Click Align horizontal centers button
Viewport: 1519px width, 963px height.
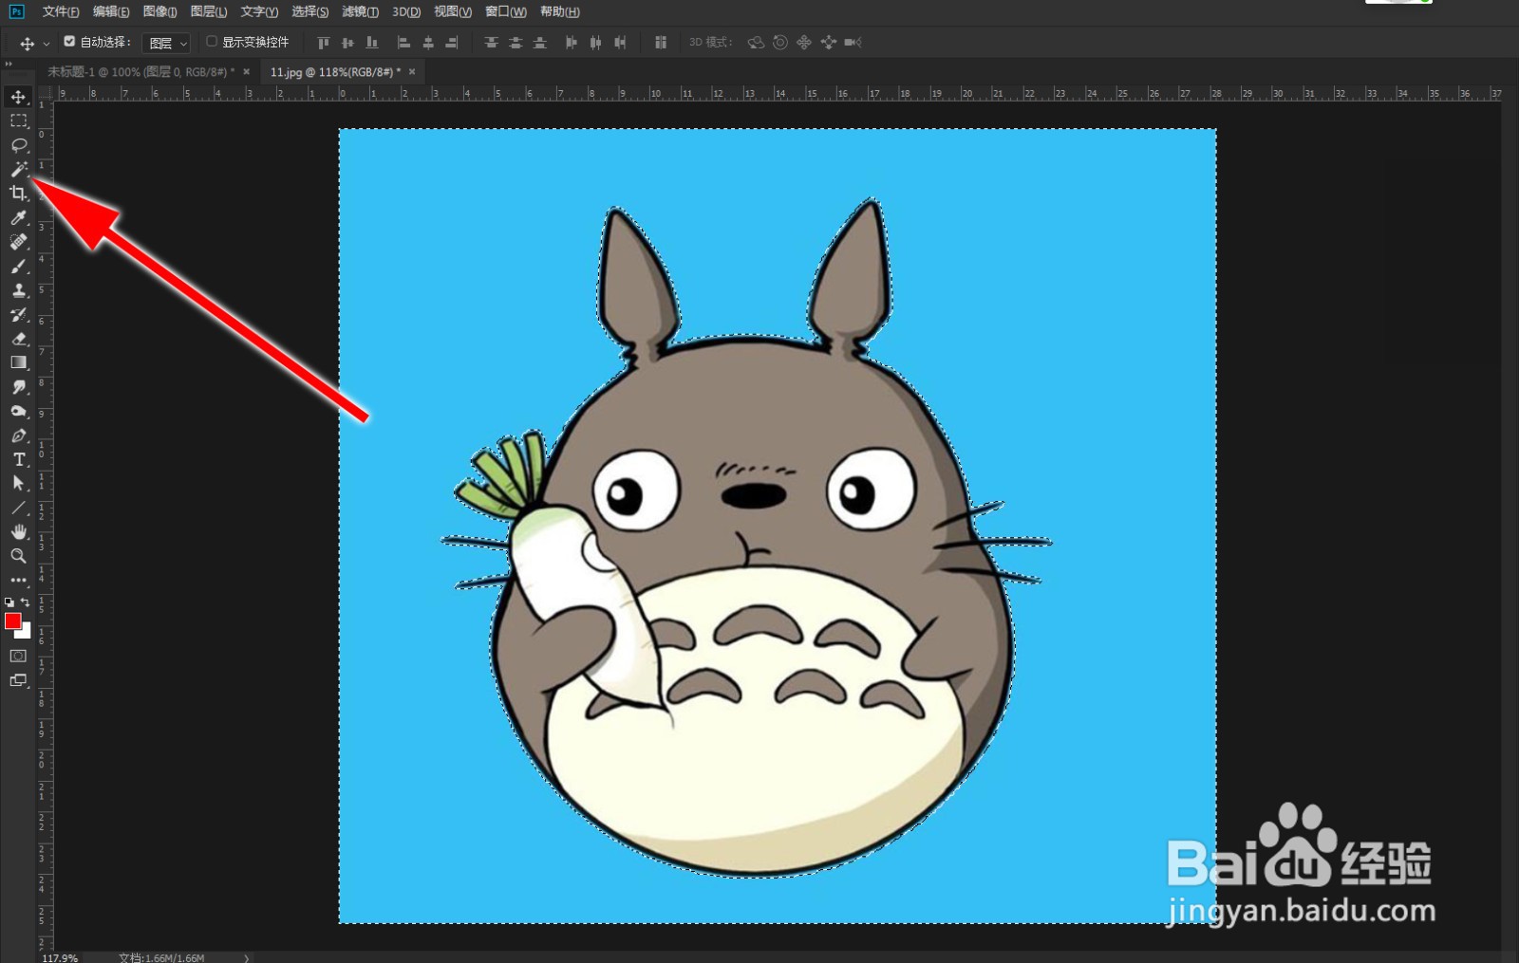click(428, 43)
